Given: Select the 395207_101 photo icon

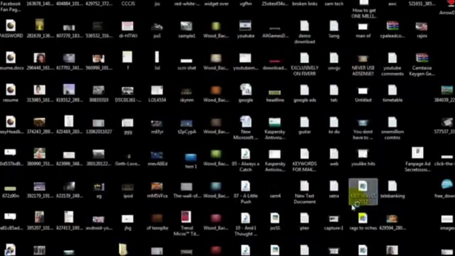Looking at the screenshot, I should tap(40, 217).
